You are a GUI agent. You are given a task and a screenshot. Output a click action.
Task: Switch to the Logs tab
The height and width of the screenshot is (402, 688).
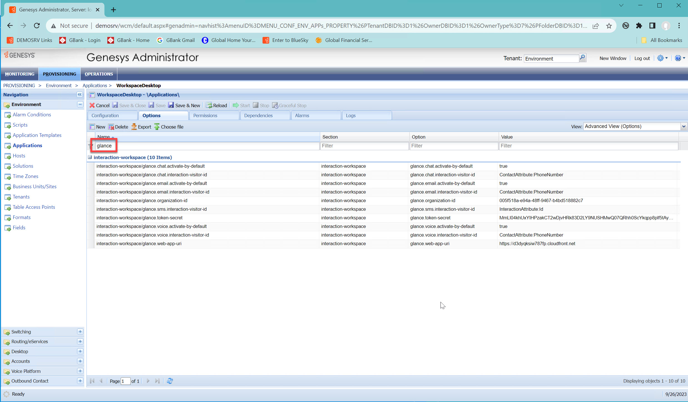(x=367, y=115)
